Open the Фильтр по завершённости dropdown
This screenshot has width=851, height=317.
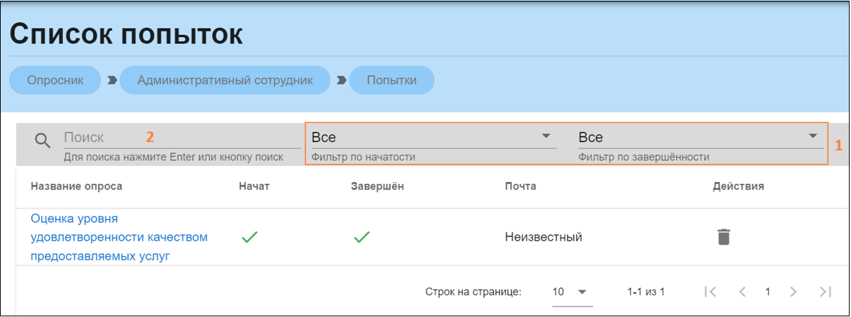(698, 138)
